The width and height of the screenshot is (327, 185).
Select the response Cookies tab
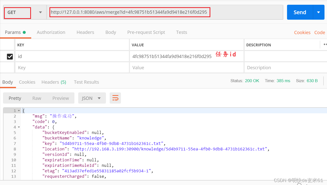coord(27,82)
